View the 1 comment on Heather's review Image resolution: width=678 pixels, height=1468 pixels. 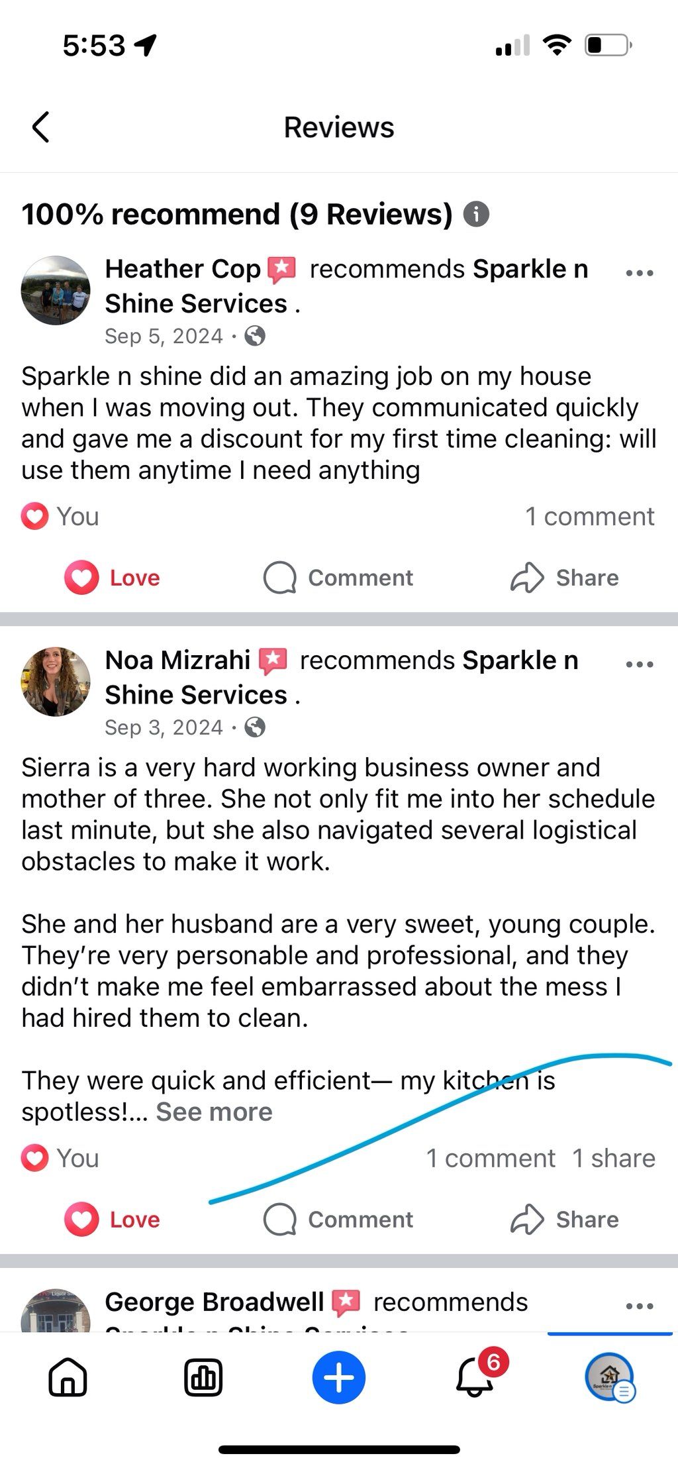coord(589,517)
